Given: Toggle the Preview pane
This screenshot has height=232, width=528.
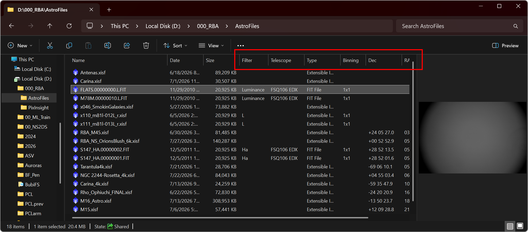Looking at the screenshot, I should click(x=505, y=45).
